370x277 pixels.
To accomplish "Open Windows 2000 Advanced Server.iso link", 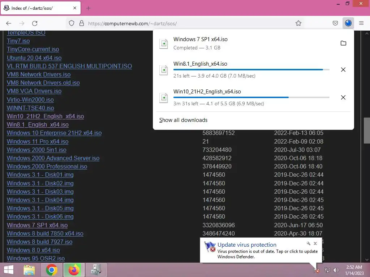I will (x=53, y=158).
